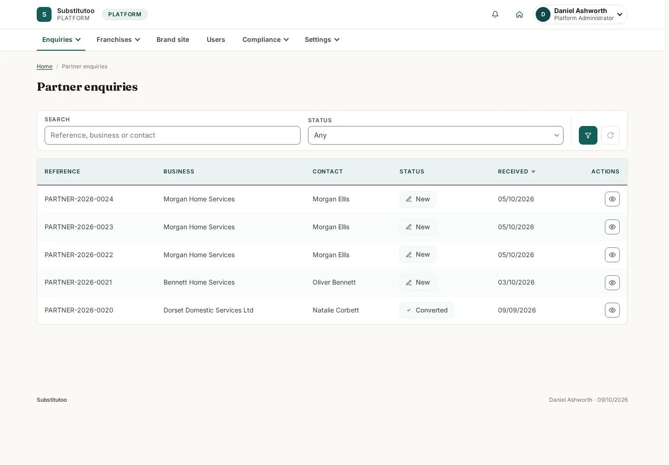
Task: Select reference PARTNER-2026-0024
Action: 79,199
